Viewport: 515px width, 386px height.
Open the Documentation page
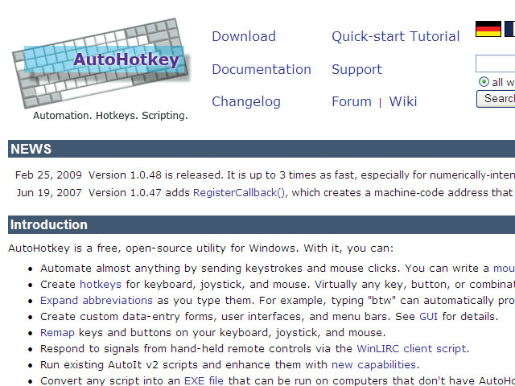[261, 69]
